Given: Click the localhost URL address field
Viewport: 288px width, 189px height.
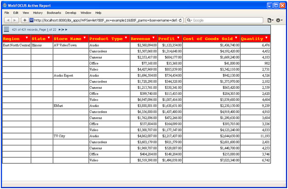Looking at the screenshot, I should point(105,20).
